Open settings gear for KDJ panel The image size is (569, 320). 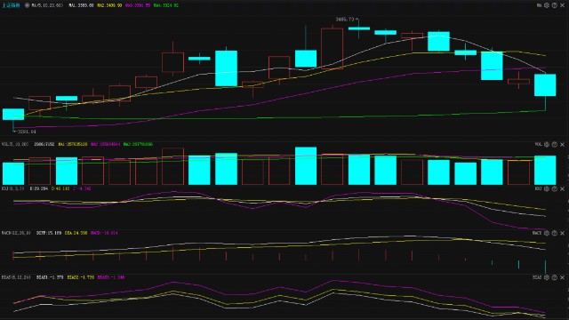click(x=547, y=188)
